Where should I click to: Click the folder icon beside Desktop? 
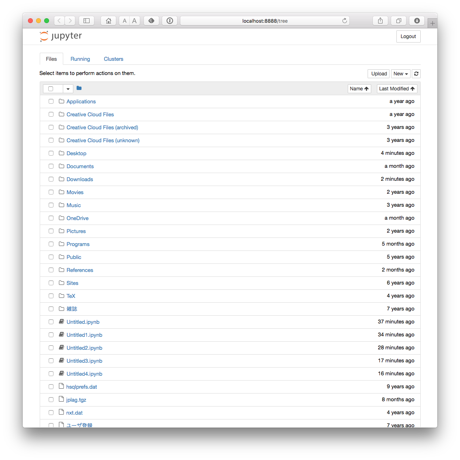61,153
